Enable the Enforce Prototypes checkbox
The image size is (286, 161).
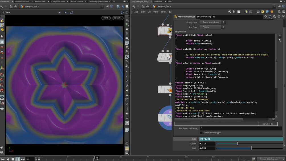[201, 133]
